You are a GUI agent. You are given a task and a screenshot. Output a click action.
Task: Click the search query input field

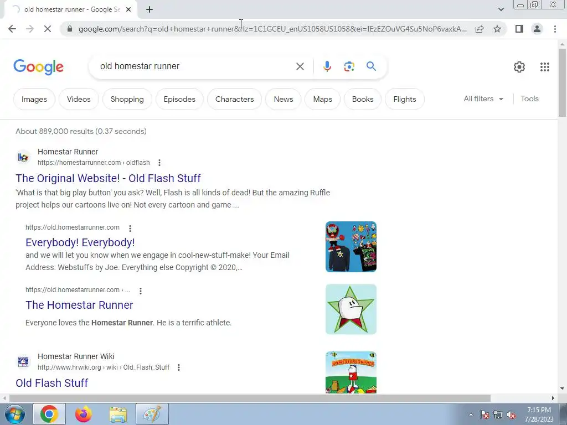(195, 66)
